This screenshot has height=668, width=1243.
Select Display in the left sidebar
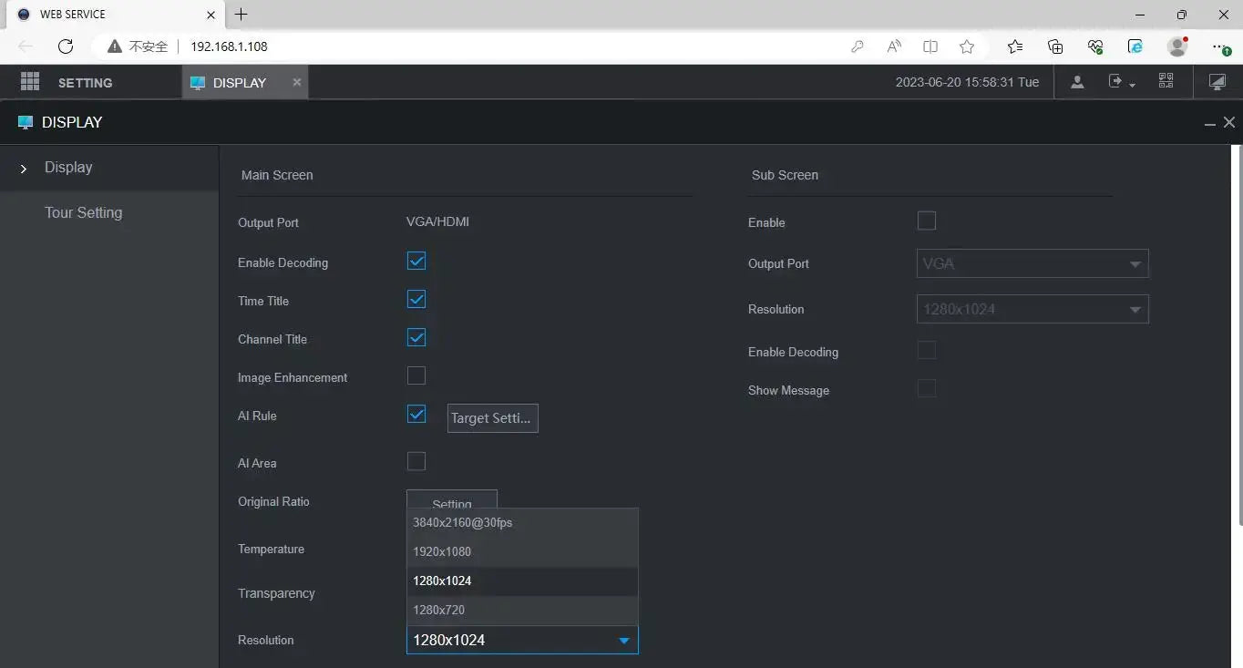coord(68,168)
